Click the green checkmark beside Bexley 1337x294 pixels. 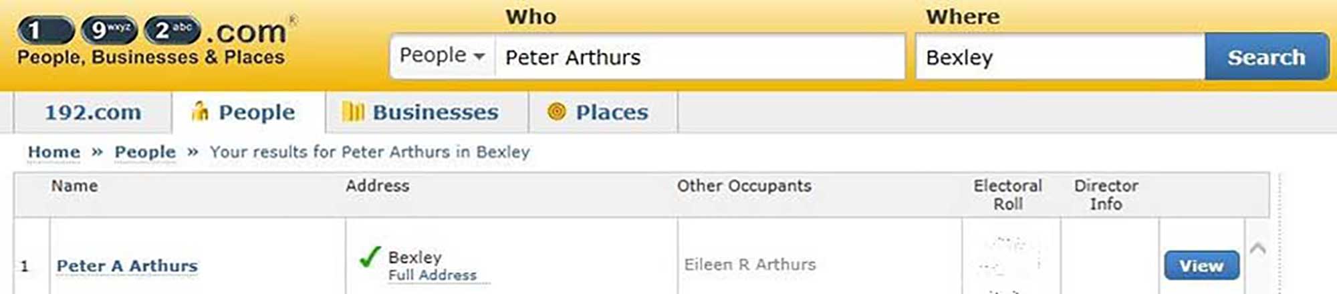pyautogui.click(x=370, y=257)
